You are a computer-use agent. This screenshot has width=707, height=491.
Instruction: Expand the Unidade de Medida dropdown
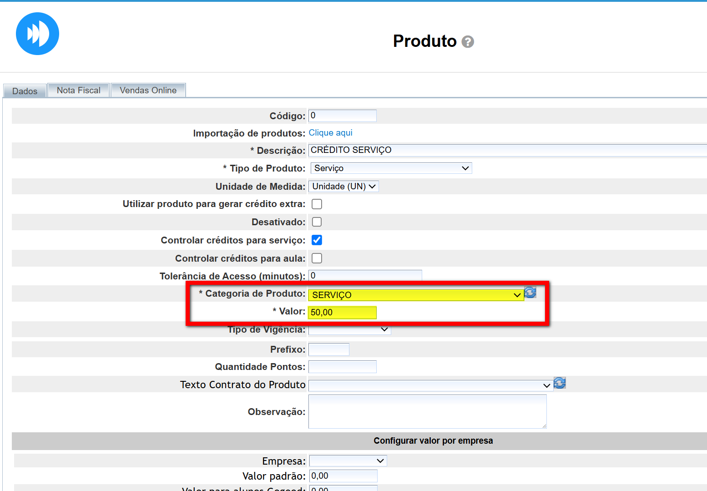tap(343, 187)
